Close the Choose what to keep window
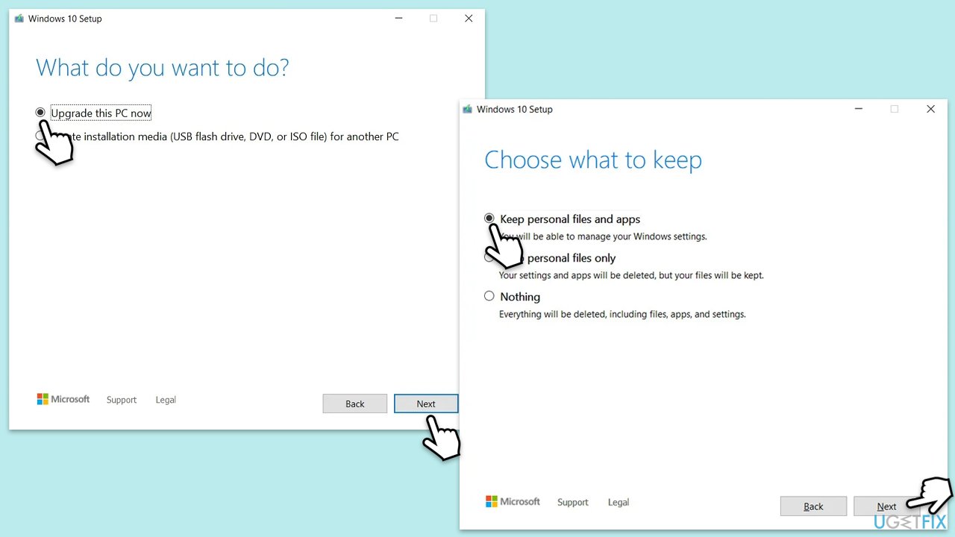955x537 pixels. coord(930,109)
